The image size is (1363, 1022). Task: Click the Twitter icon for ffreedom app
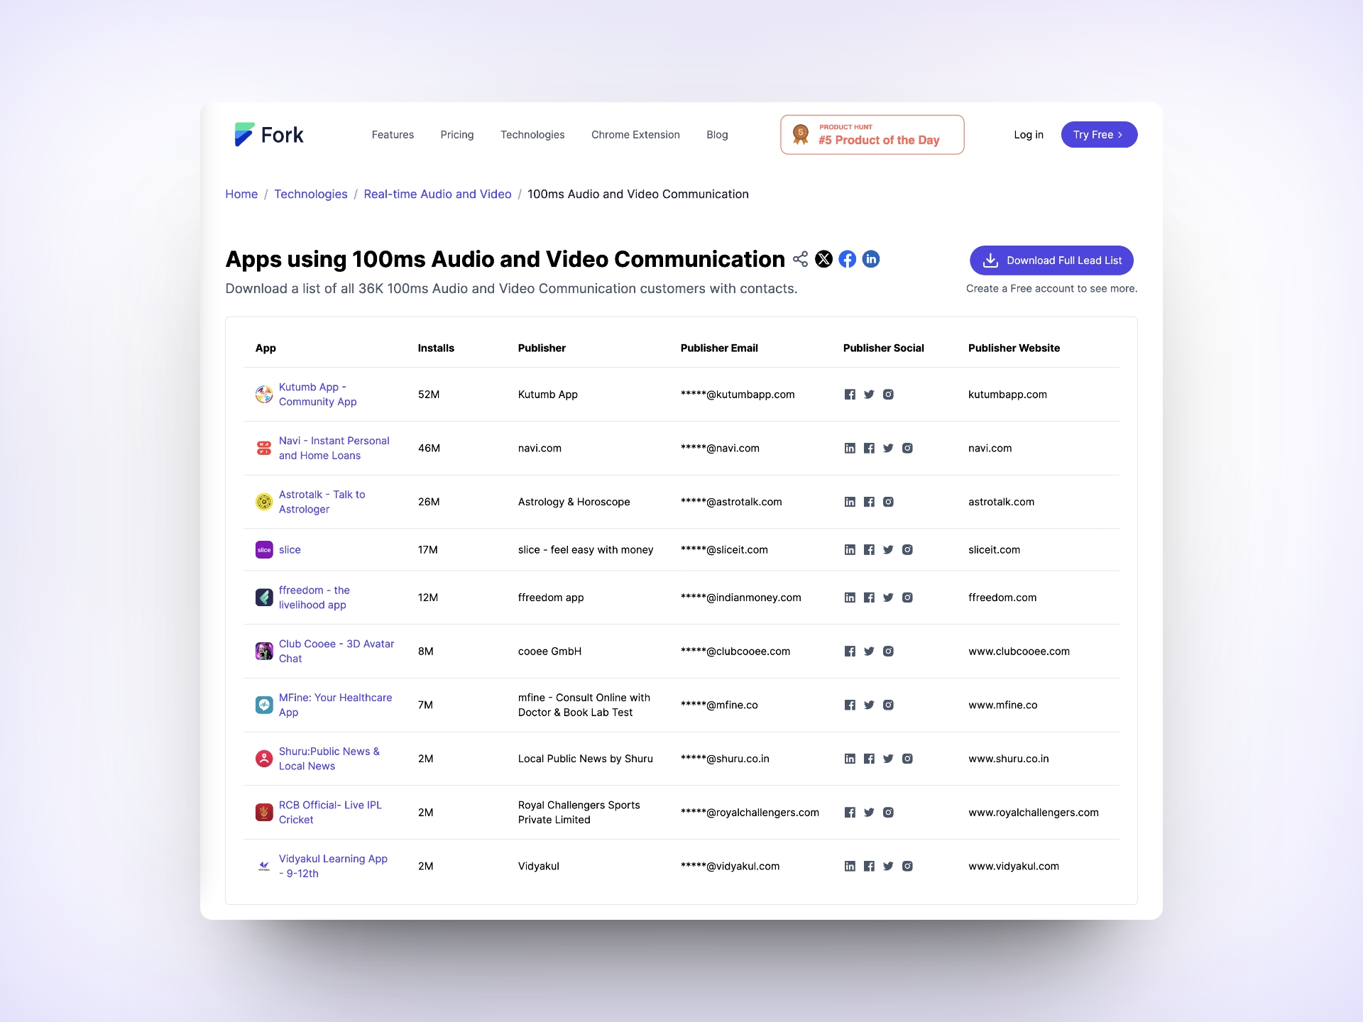click(x=887, y=597)
